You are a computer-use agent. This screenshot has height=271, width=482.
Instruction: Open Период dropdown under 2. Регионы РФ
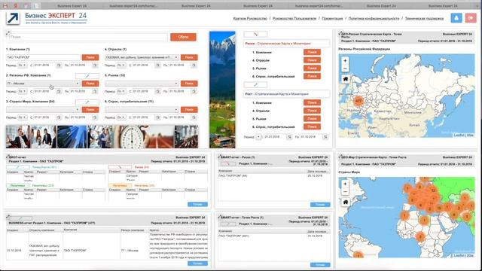(x=22, y=91)
